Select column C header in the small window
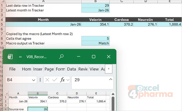Viewport: 182px width, 111px height. click(x=57, y=93)
